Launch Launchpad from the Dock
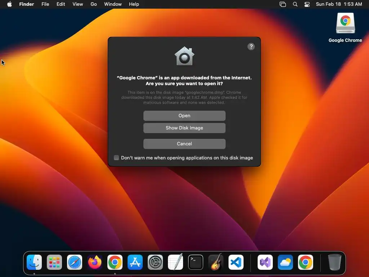 54,262
